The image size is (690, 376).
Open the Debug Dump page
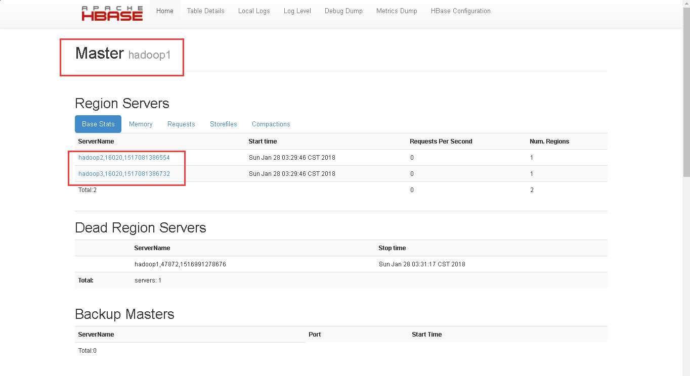click(x=343, y=11)
